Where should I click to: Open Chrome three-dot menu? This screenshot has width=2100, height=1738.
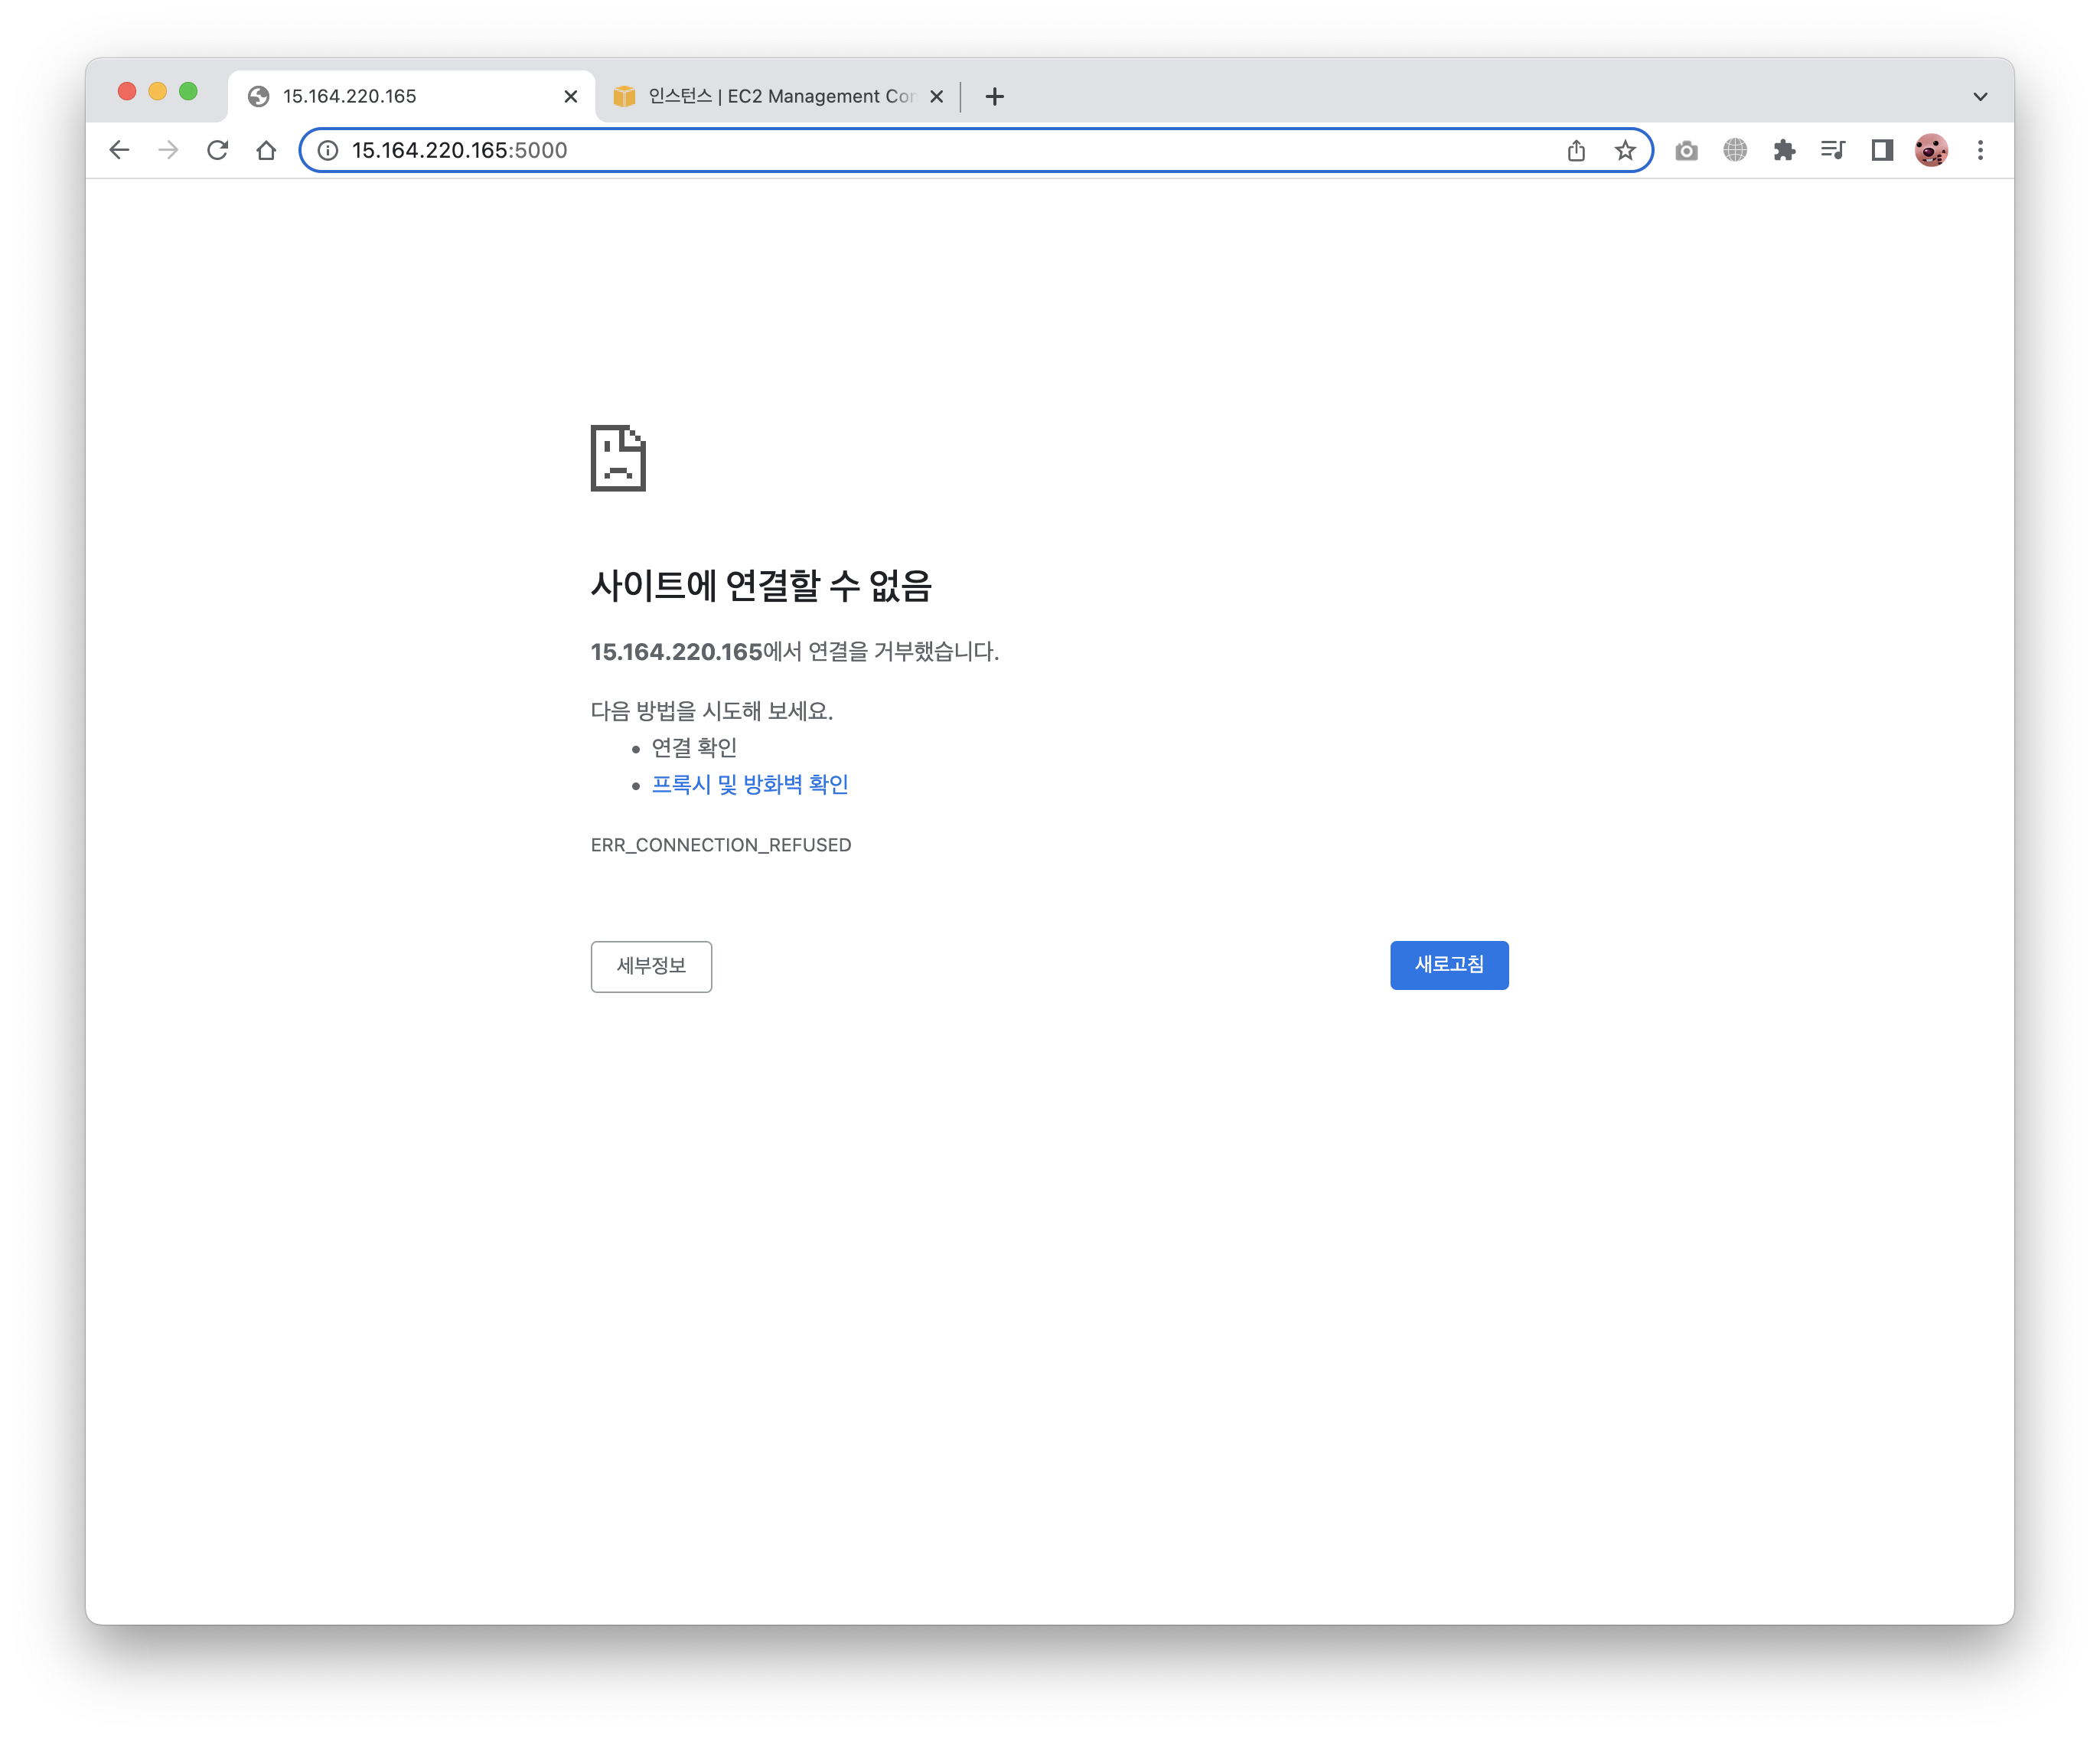click(1980, 150)
